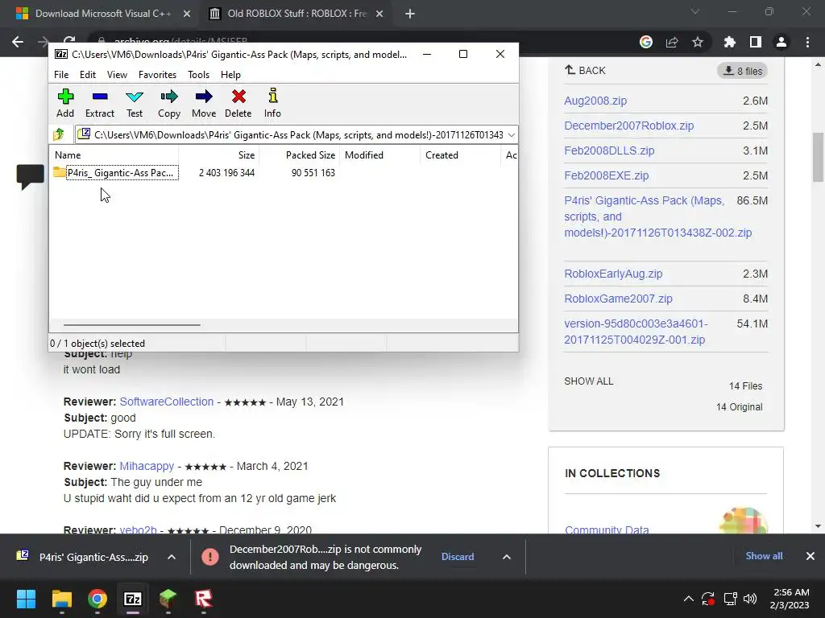Viewport: 825px width, 618px height.
Task: Open the Roblox taskbar icon
Action: [x=204, y=599]
